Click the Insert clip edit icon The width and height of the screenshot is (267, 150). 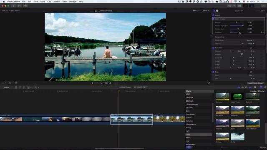tap(20, 87)
